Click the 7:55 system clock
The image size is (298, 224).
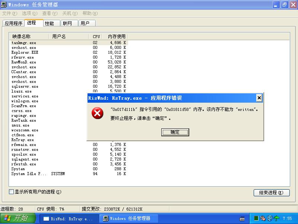287,218
